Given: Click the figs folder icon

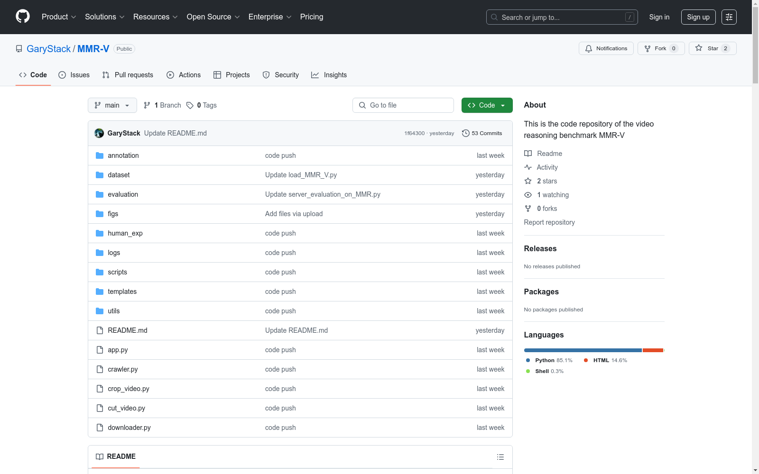Looking at the screenshot, I should click(100, 214).
